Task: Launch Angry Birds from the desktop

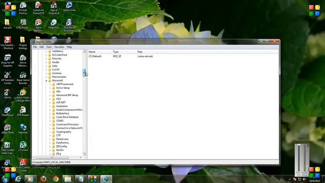Action: pos(8,129)
